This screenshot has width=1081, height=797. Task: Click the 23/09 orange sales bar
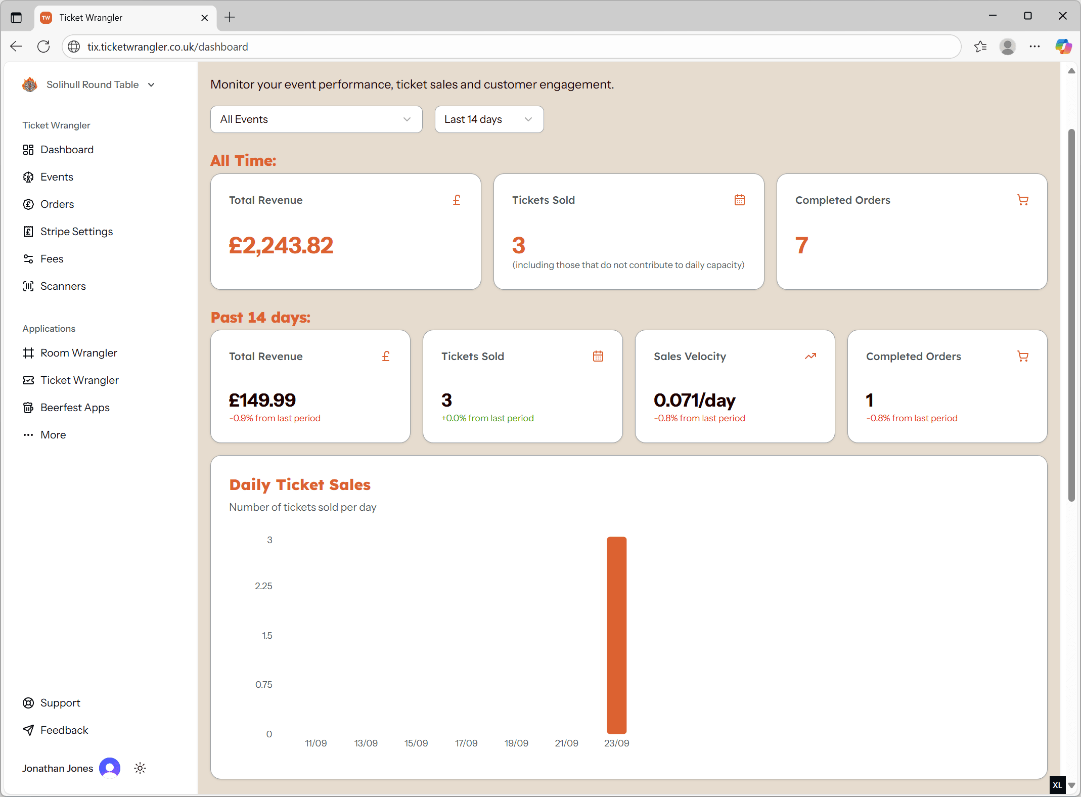pos(616,635)
